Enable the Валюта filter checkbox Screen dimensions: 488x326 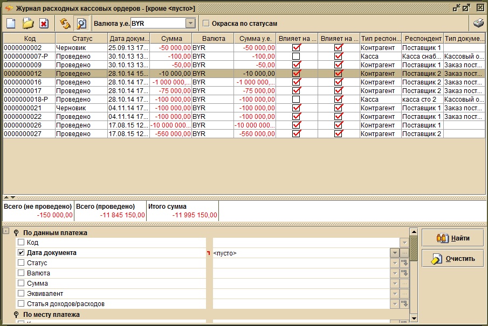pyautogui.click(x=21, y=273)
